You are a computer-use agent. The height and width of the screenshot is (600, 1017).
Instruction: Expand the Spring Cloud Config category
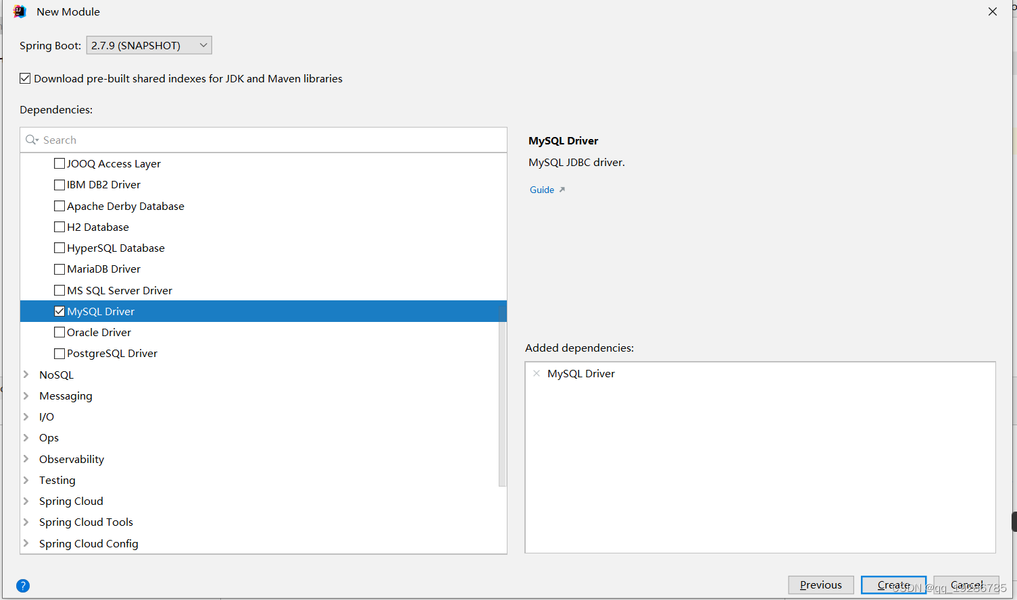click(26, 543)
